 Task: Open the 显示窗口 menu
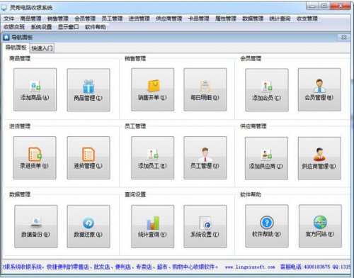click(69, 27)
